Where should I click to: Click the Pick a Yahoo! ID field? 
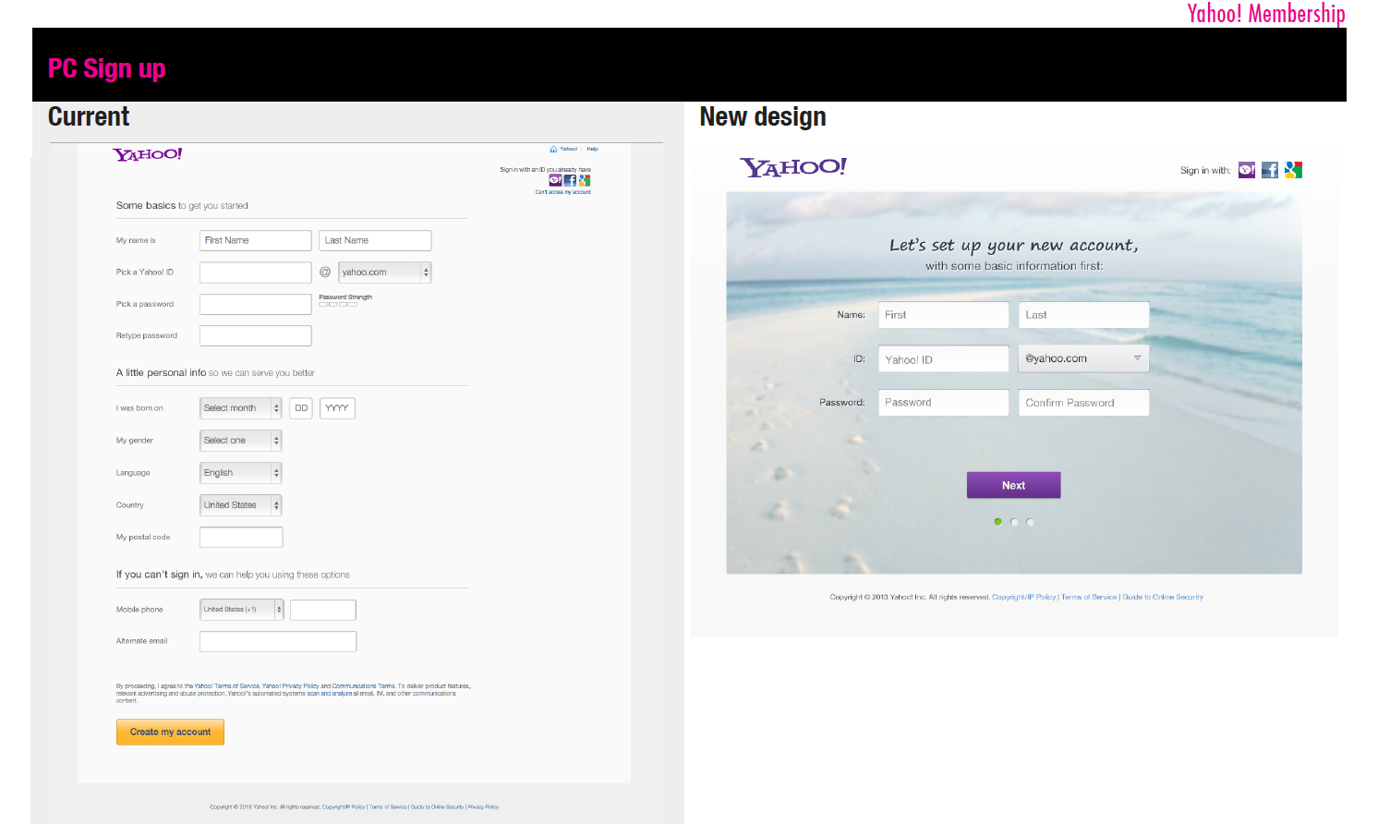(x=256, y=273)
